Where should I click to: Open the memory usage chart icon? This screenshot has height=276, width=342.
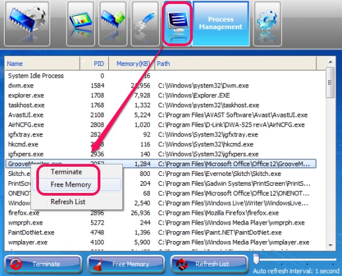(x=81, y=23)
